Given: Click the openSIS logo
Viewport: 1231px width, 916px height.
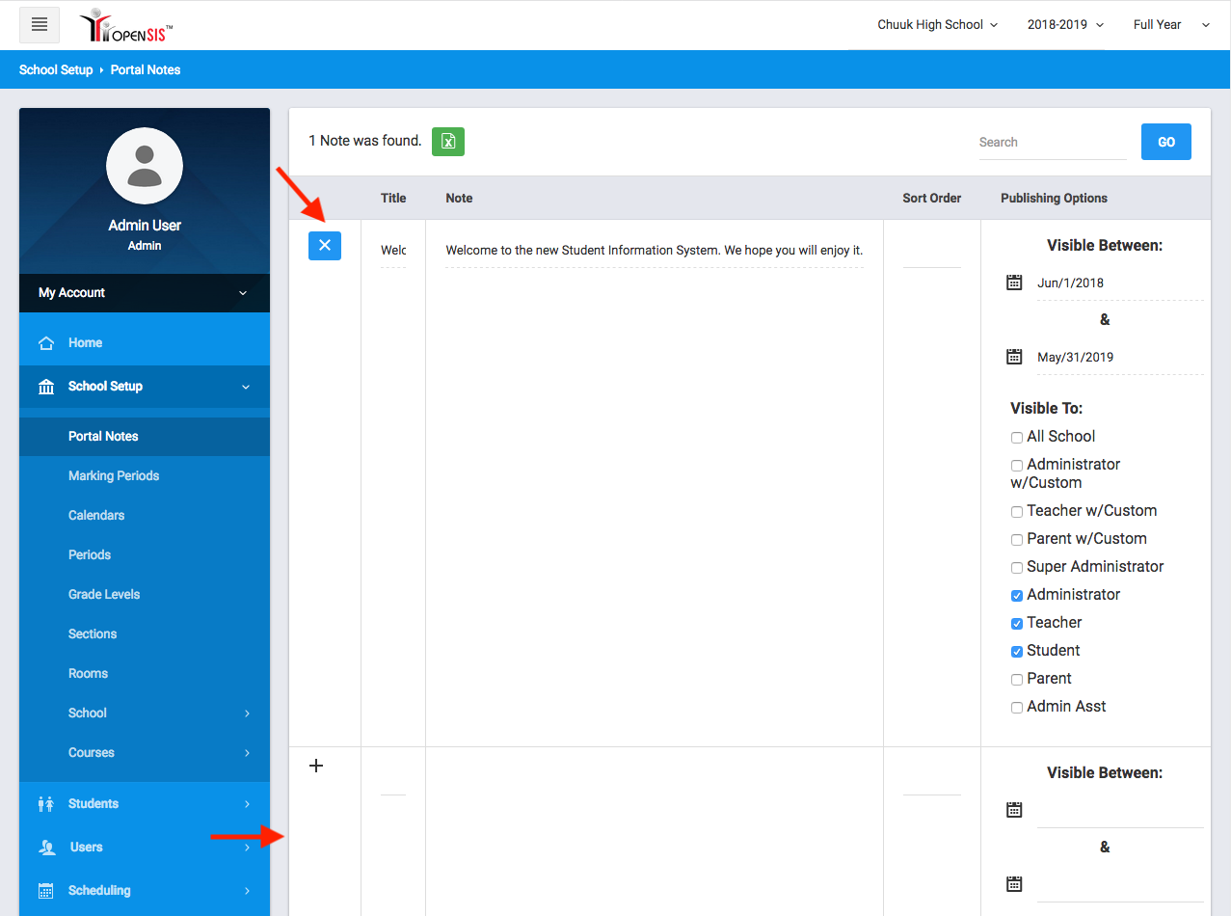Looking at the screenshot, I should (126, 26).
